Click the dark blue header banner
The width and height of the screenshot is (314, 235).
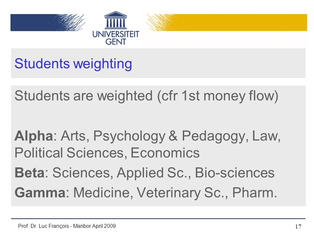coord(48,23)
